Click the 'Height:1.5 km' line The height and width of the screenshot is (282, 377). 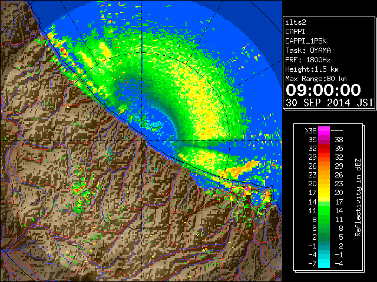[312, 69]
